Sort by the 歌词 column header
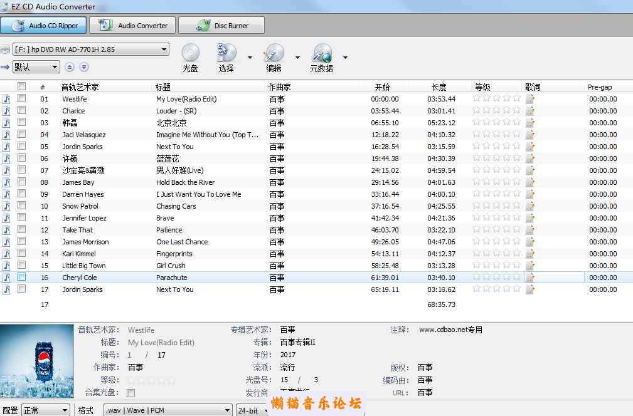The height and width of the screenshot is (416, 633). coord(533,87)
